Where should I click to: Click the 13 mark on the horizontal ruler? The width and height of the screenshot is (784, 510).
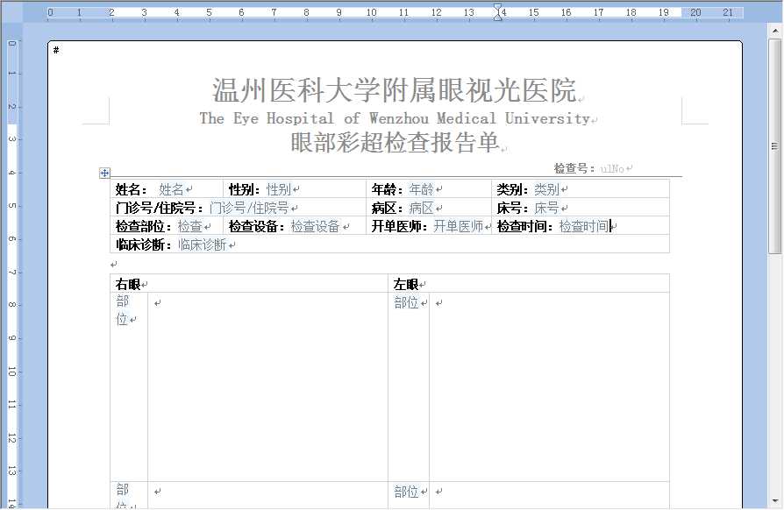tap(468, 12)
